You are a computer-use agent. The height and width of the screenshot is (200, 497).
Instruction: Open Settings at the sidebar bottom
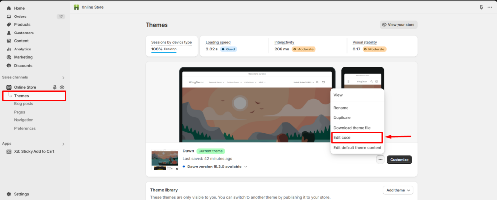[21, 194]
